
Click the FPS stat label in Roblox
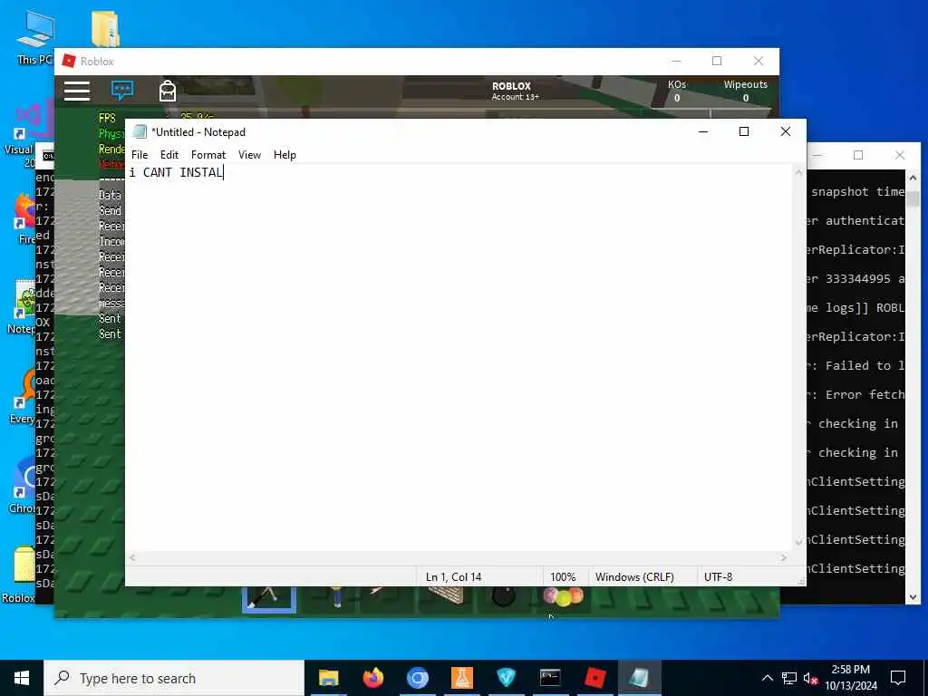tap(107, 118)
